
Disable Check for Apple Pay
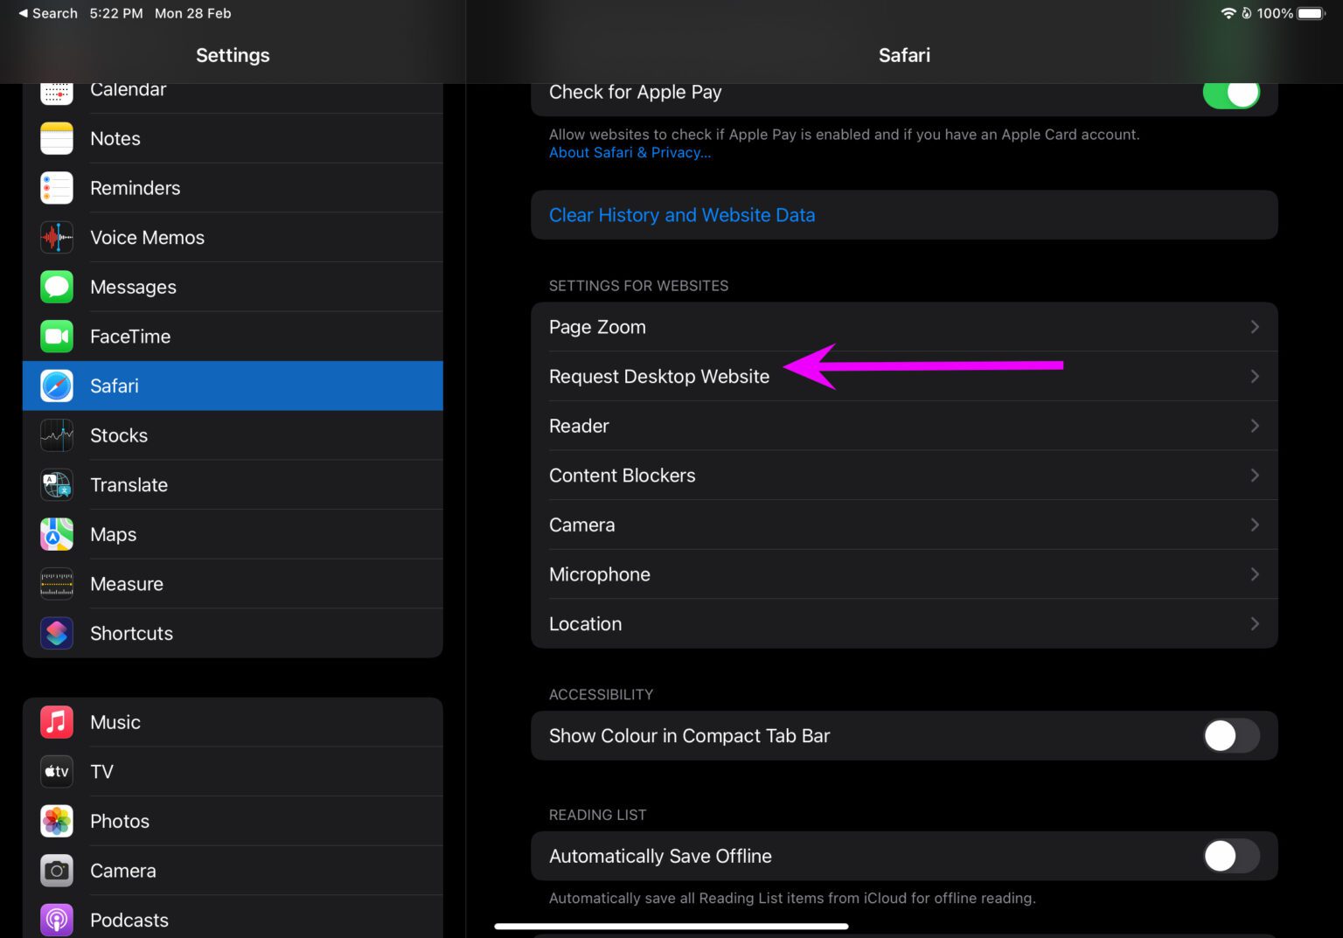(x=1231, y=92)
